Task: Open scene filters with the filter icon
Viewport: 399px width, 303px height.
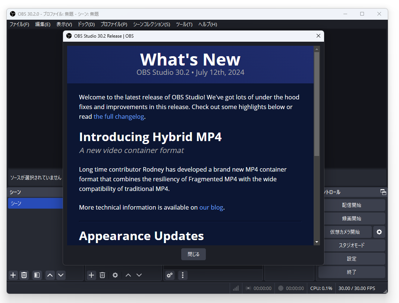Action: pos(37,275)
